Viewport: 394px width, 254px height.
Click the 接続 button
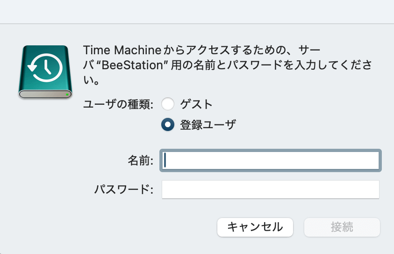click(342, 227)
